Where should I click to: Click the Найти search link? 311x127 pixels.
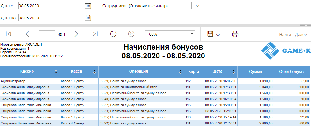[x=285, y=34]
